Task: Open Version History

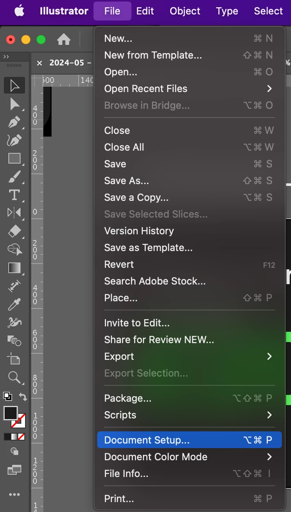Action: (189, 231)
